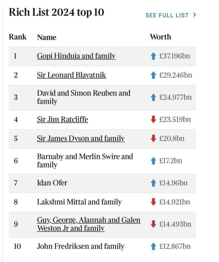This screenshot has width=219, height=262.
Task: Open Sir Leonard Blavatnik's profile link
Action: point(71,75)
